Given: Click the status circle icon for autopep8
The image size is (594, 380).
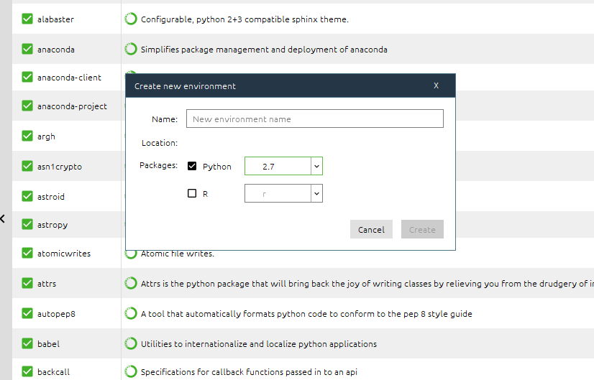Looking at the screenshot, I should click(131, 314).
